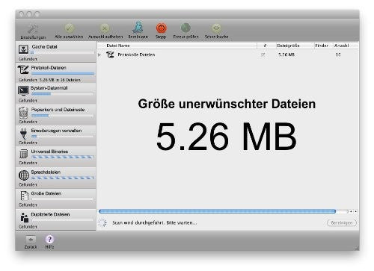Go back with the Zurück arrow icon
The height and width of the screenshot is (271, 374).
[31, 240]
